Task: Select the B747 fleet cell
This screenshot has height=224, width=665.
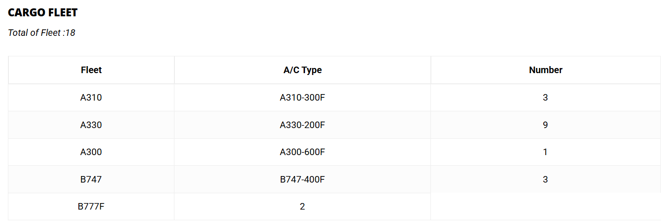Action: point(91,179)
